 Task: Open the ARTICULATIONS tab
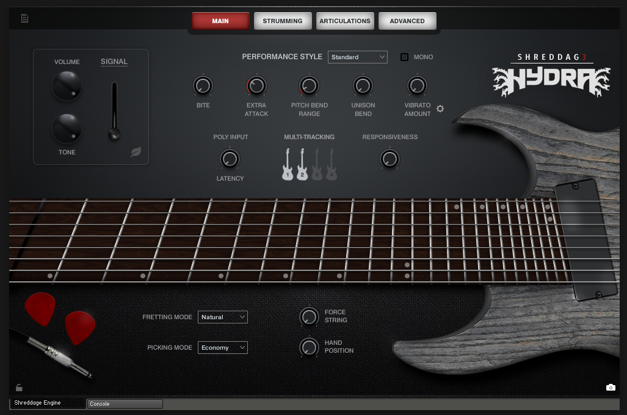pos(345,20)
